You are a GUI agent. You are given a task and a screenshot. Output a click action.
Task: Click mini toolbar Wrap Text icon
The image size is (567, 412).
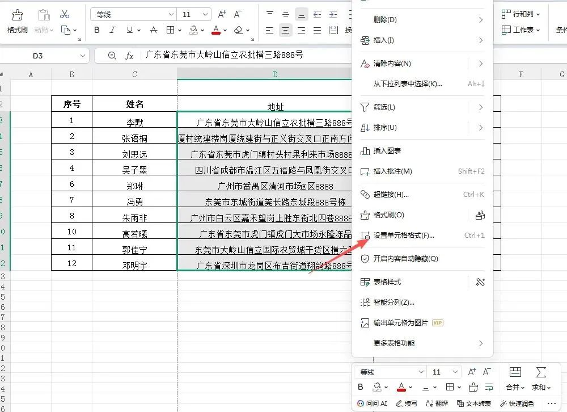click(x=489, y=387)
